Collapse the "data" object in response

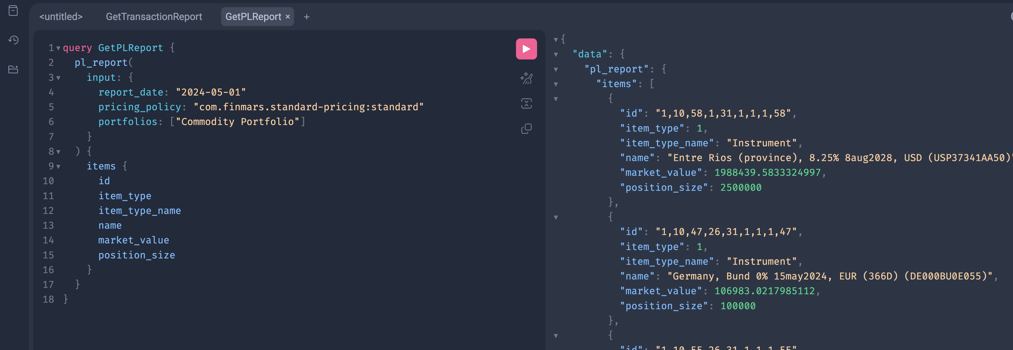pos(556,54)
